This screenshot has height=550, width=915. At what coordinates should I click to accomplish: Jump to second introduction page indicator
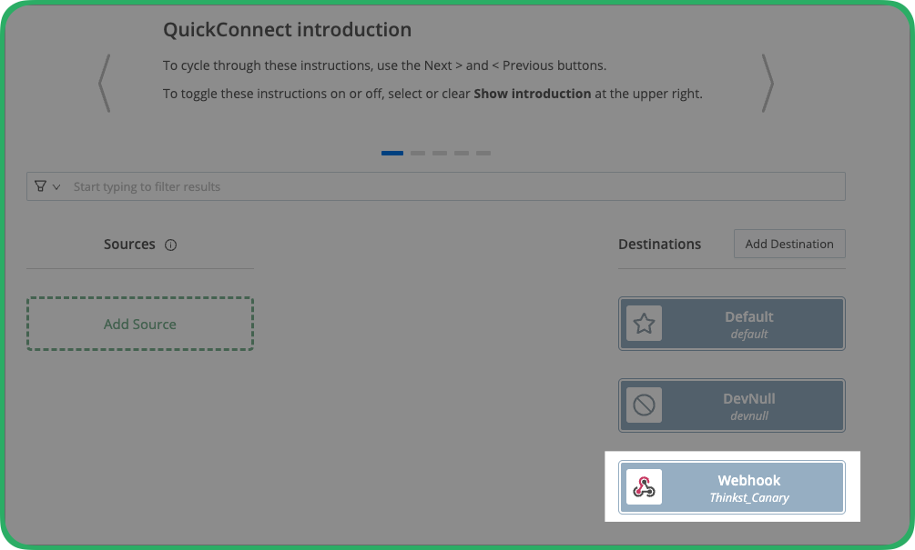pos(418,154)
